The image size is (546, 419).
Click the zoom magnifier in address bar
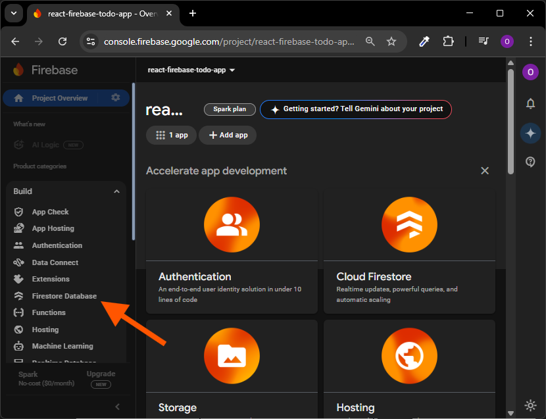click(370, 42)
